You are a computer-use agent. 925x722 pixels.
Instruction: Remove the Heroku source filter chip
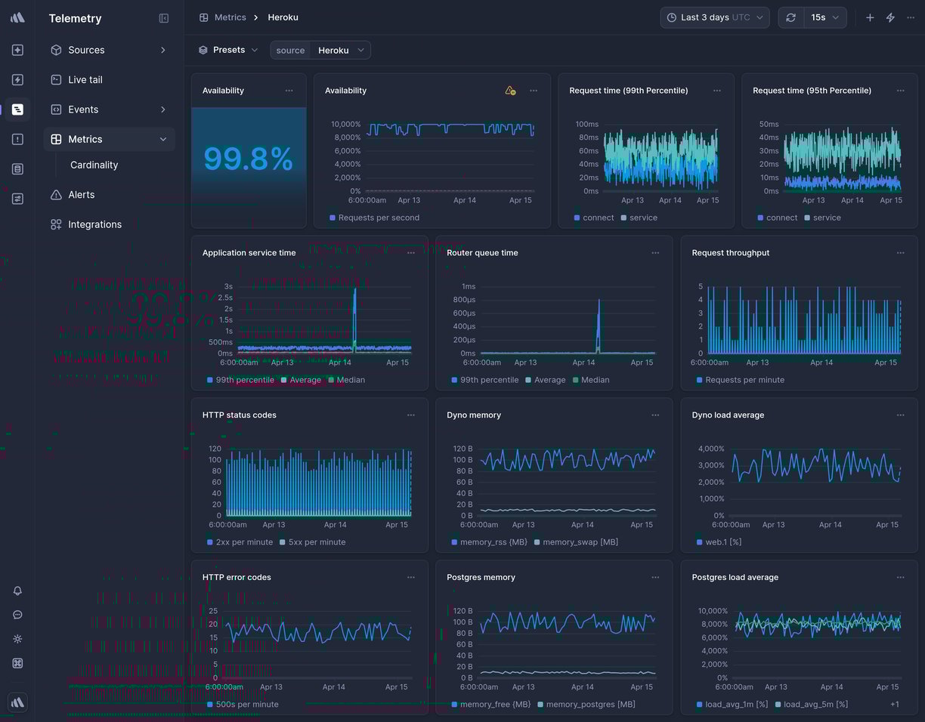tap(360, 50)
